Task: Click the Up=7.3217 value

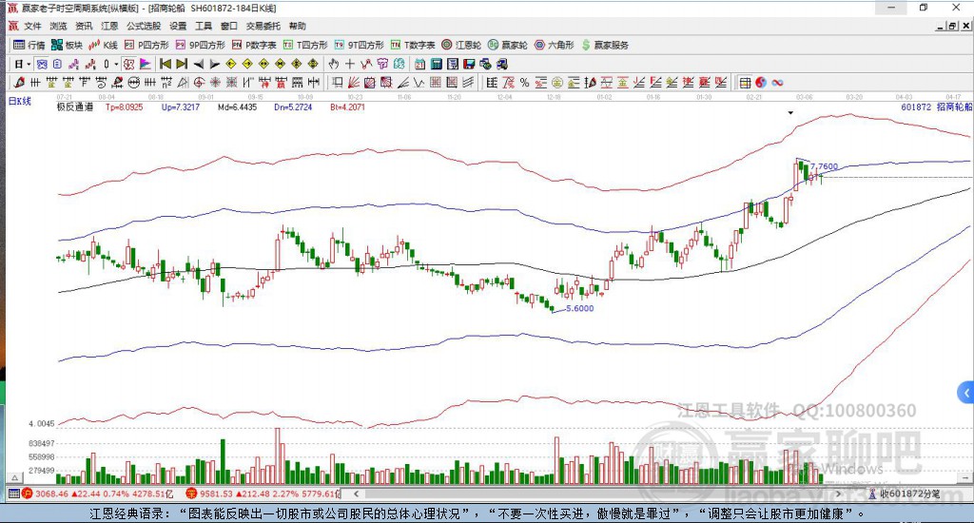Action: coord(181,107)
